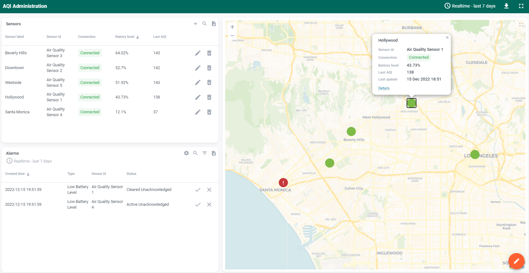Sort alarms by Created time column

15,174
